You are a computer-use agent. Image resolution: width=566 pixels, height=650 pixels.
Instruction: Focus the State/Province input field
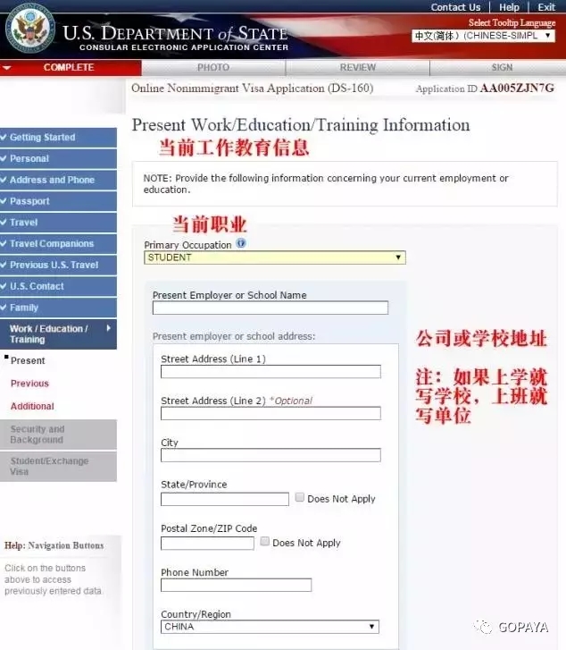coord(225,499)
